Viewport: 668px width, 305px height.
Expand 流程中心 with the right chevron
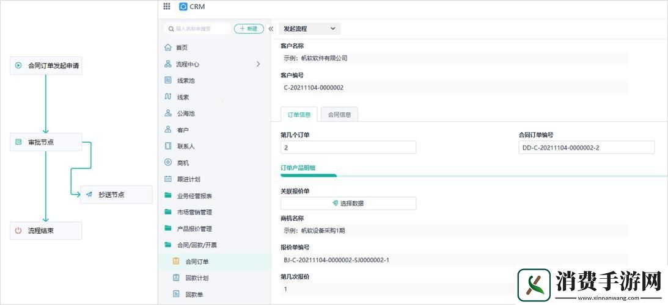(258, 64)
